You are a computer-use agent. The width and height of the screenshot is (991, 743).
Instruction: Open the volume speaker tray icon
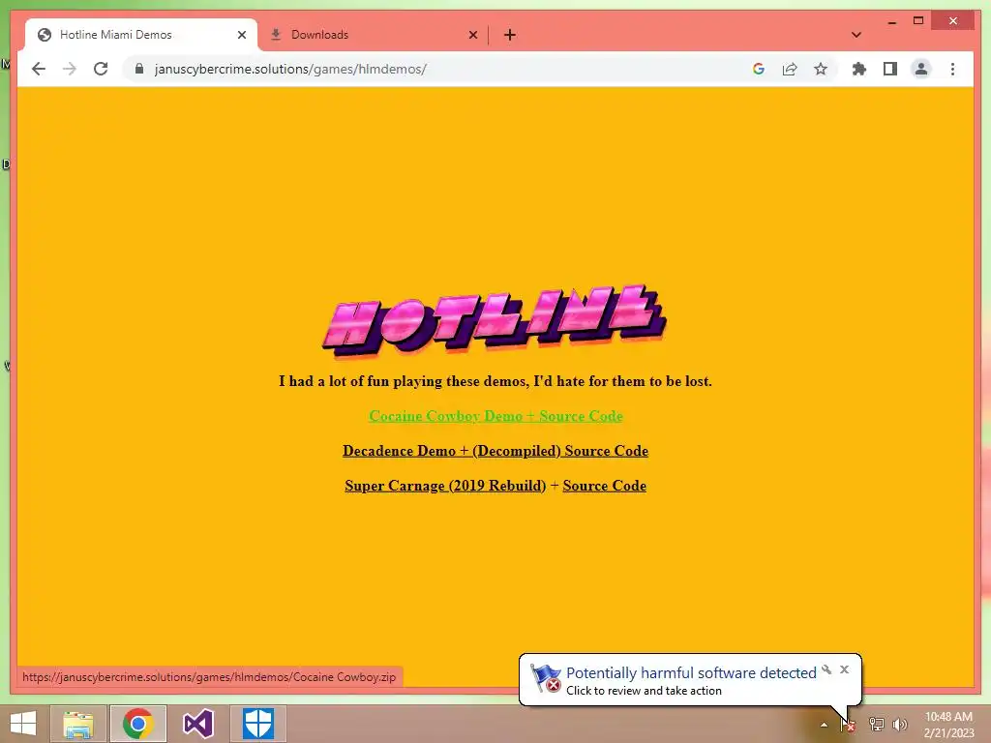coord(899,725)
